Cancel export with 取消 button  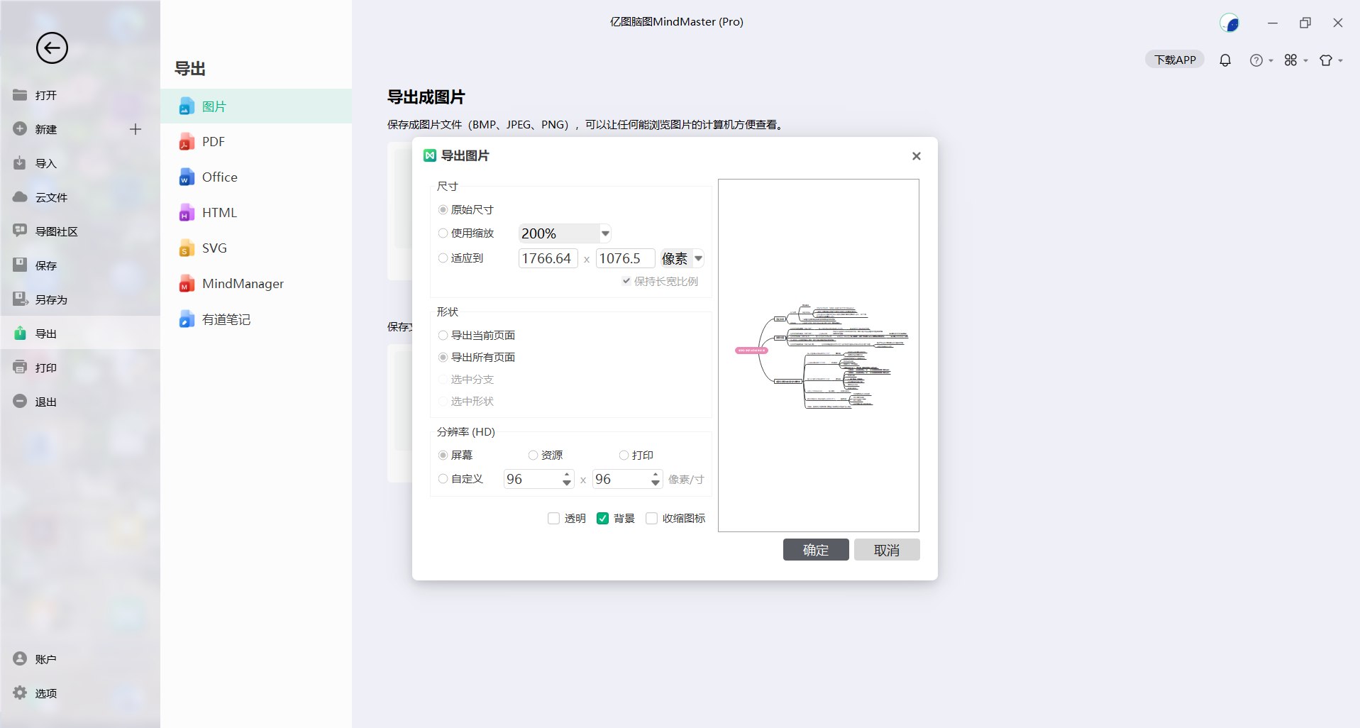pos(887,550)
